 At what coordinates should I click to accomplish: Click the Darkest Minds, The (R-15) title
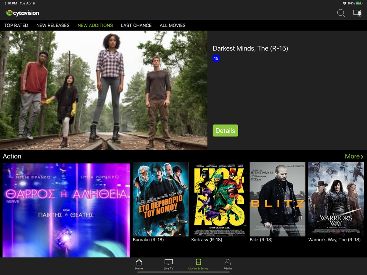pos(250,48)
